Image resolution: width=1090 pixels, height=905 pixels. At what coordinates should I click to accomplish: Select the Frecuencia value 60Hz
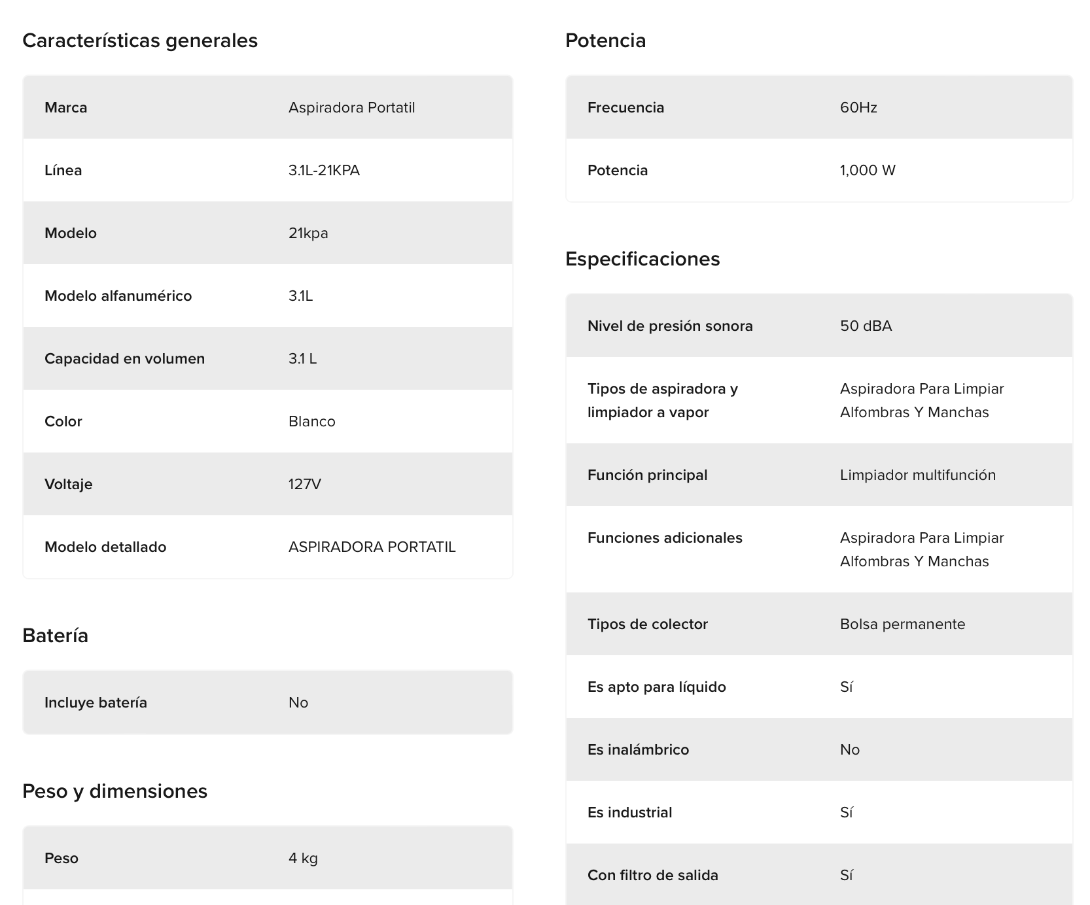click(x=858, y=107)
